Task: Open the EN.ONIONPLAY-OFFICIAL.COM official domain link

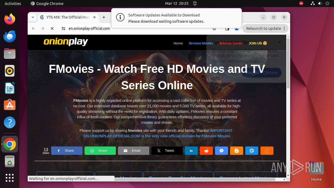Action: click(157, 136)
